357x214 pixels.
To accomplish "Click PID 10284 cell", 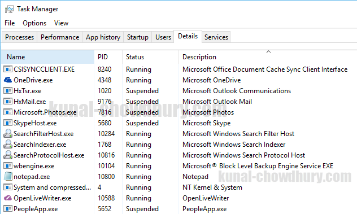I will (x=106, y=134).
